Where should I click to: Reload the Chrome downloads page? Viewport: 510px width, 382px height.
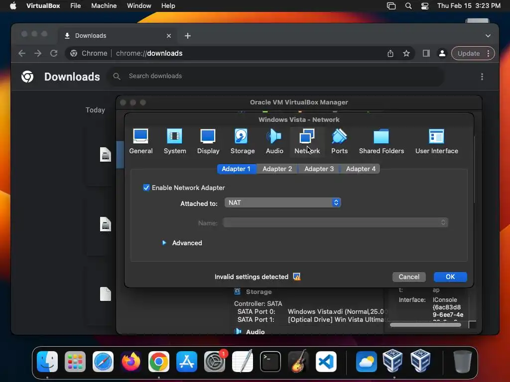54,53
